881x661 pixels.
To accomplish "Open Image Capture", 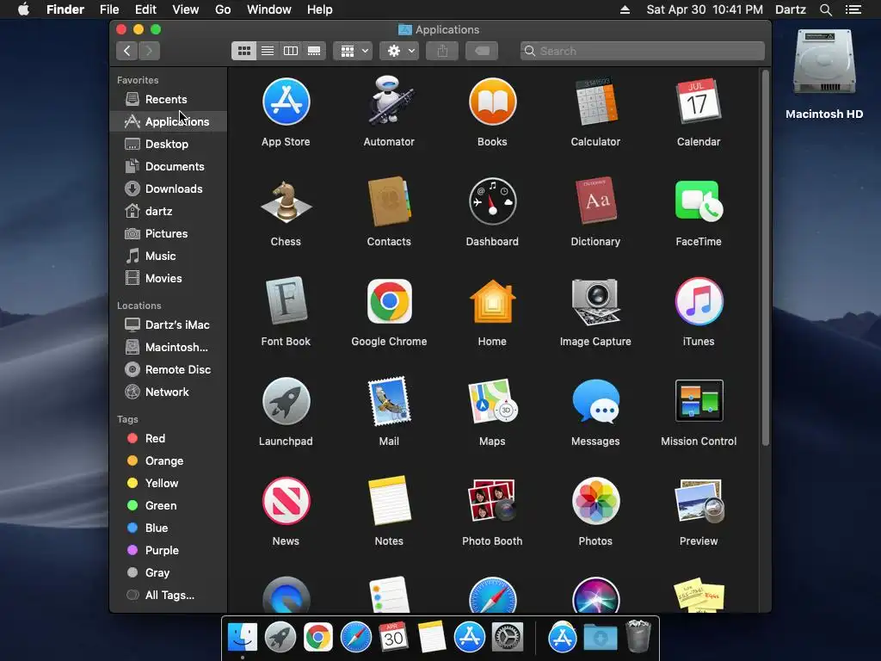I will [595, 302].
